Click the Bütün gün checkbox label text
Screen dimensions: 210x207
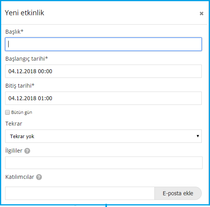tap(22, 112)
